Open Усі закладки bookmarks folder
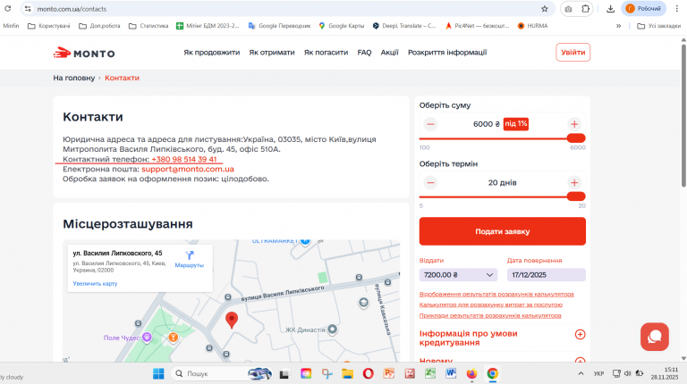The height and width of the screenshot is (384, 687). pyautogui.click(x=659, y=26)
